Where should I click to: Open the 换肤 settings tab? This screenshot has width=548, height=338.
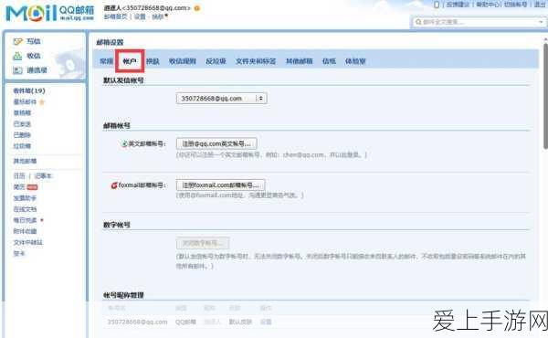click(153, 61)
